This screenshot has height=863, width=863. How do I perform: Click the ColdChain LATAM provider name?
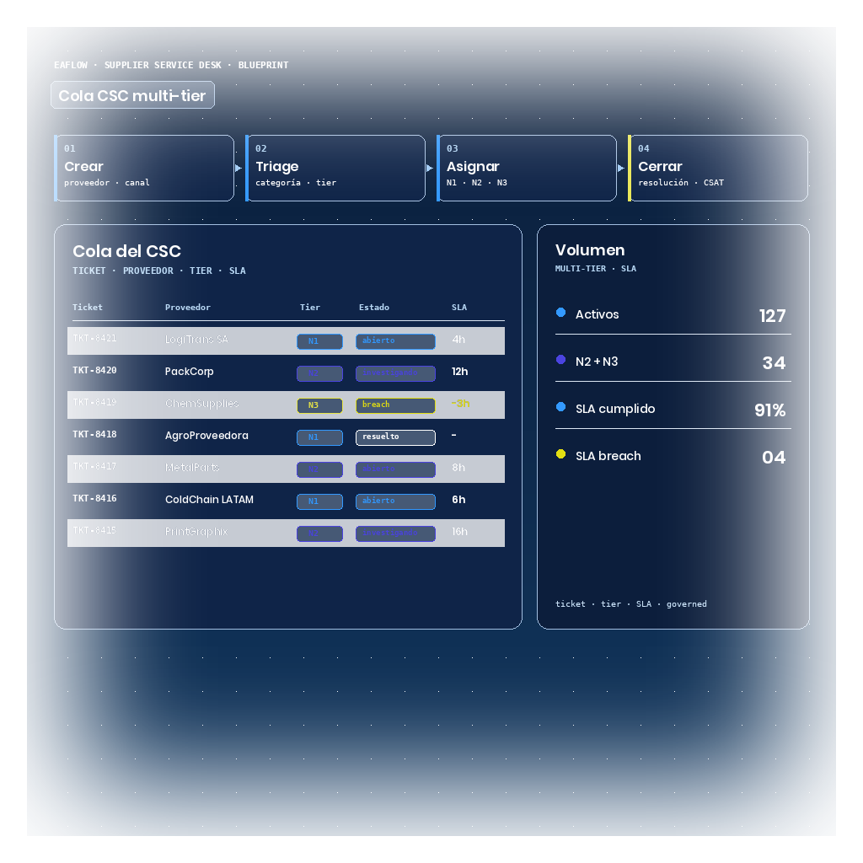(x=209, y=499)
